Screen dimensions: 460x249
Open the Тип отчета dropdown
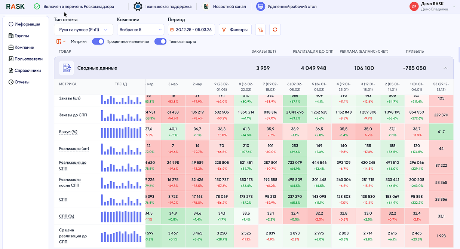pos(83,30)
